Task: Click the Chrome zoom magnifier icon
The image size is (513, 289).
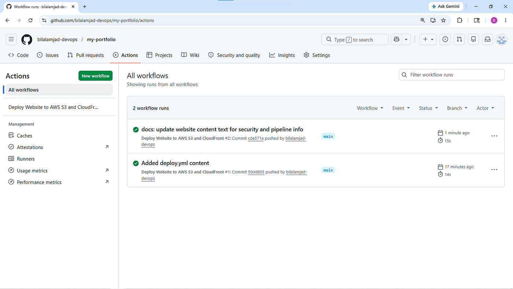Action: point(423,20)
